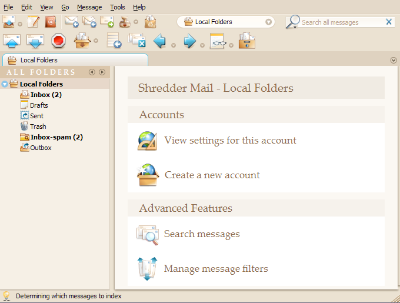This screenshot has width=400, height=303.
Task: Open the View menu
Action: tap(46, 7)
